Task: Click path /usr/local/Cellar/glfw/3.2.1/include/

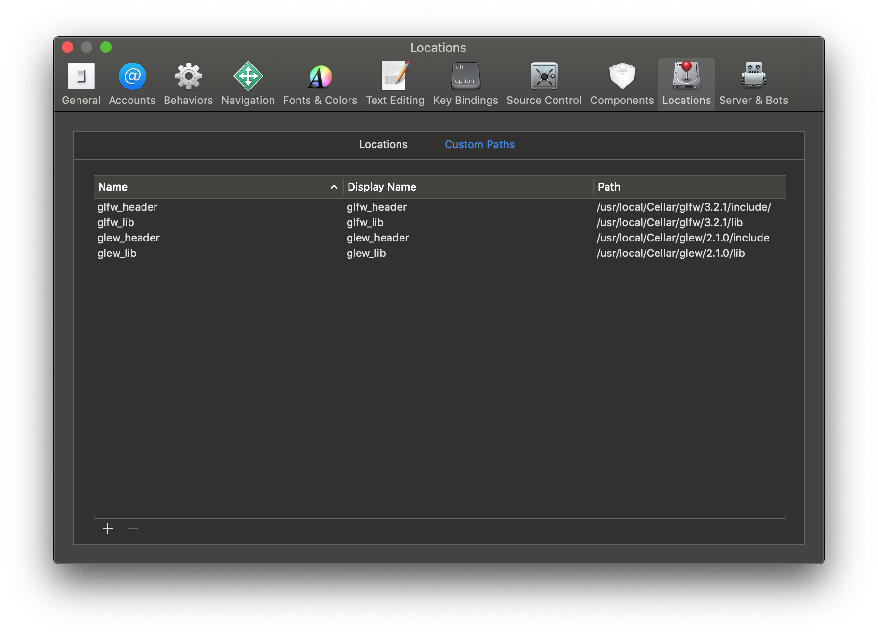Action: (684, 207)
